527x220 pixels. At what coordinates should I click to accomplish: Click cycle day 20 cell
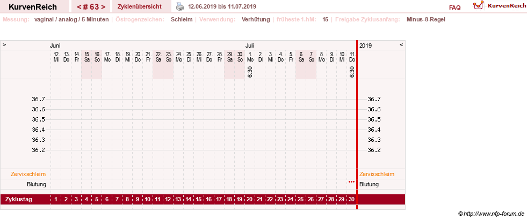click(x=250, y=200)
